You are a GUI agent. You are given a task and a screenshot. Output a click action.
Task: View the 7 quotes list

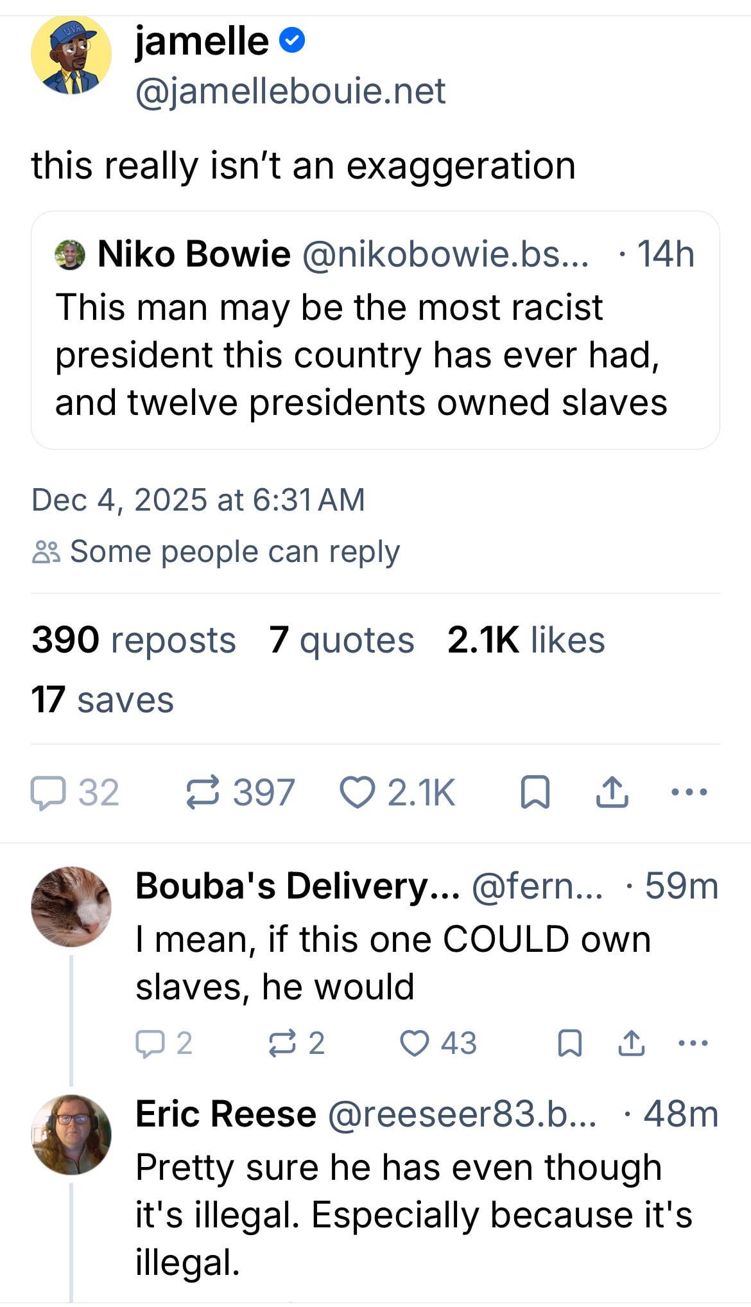341,640
